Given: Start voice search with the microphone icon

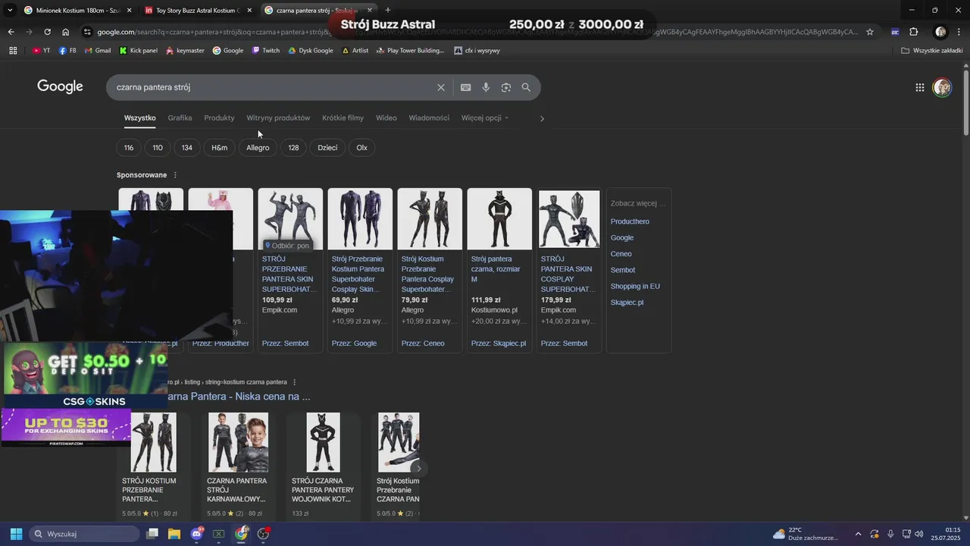Looking at the screenshot, I should coord(486,87).
